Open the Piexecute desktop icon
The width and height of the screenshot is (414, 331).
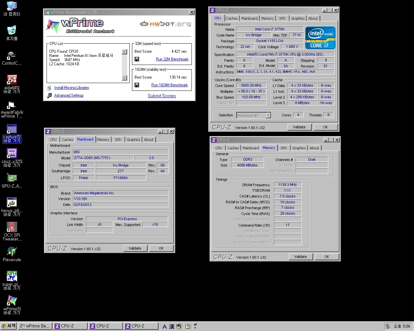(x=12, y=254)
